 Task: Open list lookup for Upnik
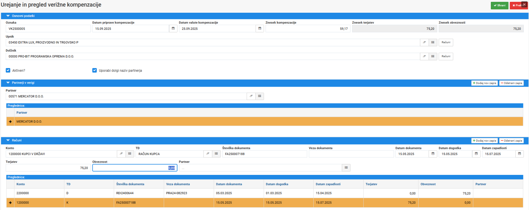point(433,42)
